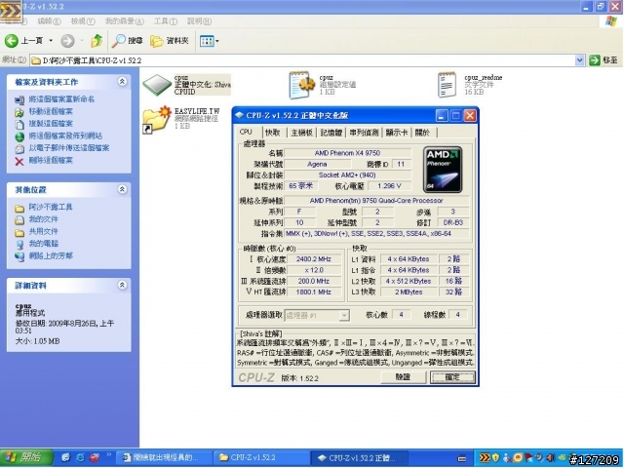Select the EASYLIFE.TW internet shortcut
Screen dimensions: 624x468
click(157, 119)
